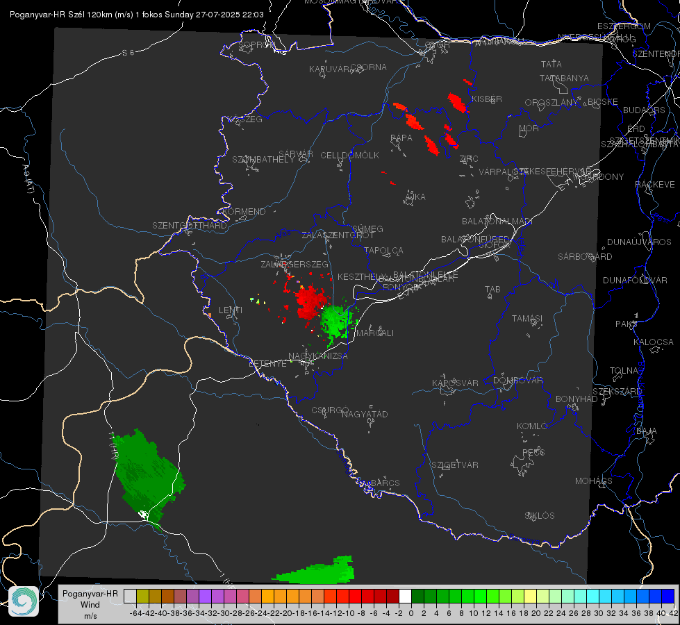Image resolution: width=680 pixels, height=625 pixels.
Task: Click the SIKLÓS city label
Action: tap(540, 516)
